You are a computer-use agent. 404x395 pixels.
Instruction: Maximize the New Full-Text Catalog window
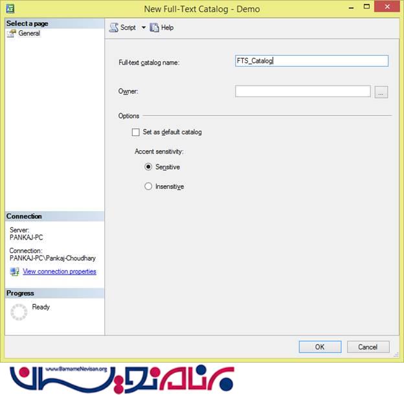pyautogui.click(x=366, y=6)
